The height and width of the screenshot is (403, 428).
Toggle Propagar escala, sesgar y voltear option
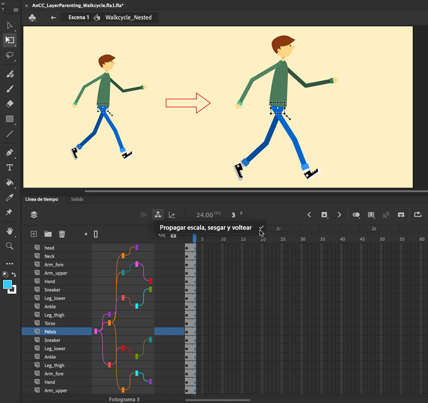206,227
